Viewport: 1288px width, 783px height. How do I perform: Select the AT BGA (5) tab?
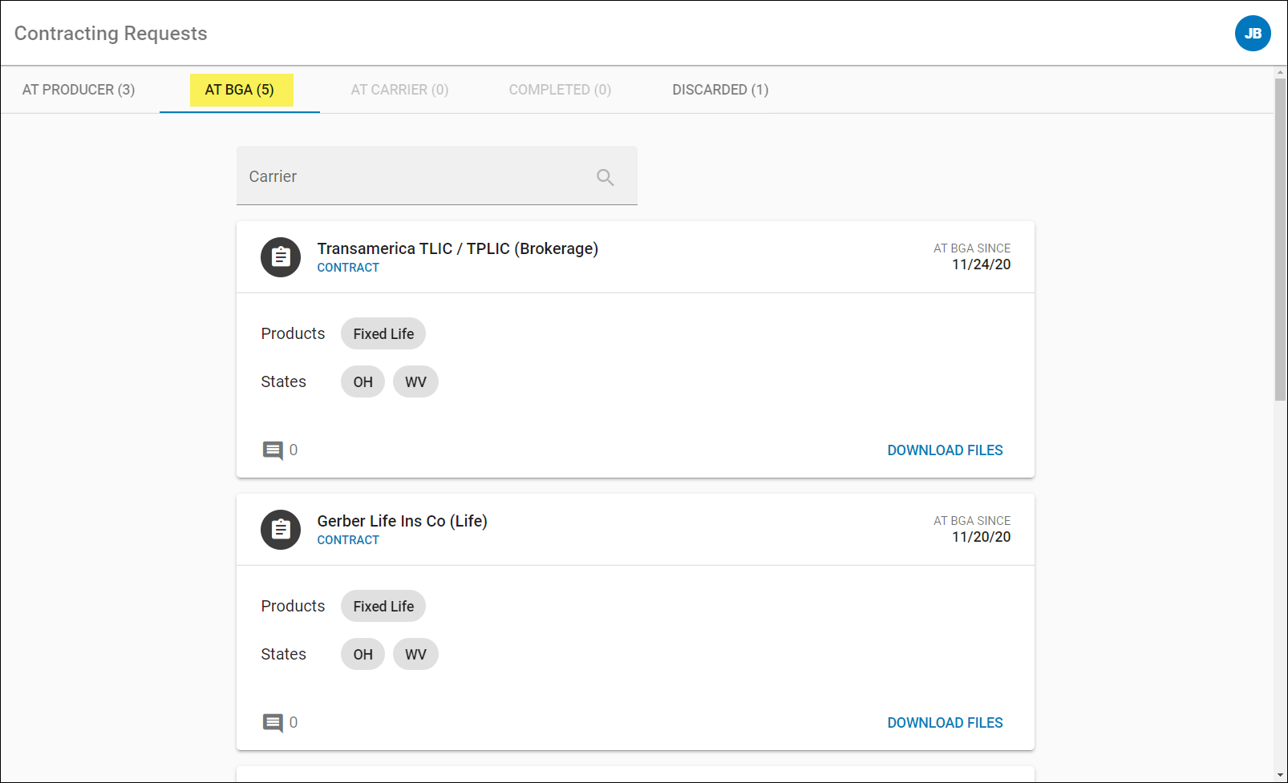pos(240,90)
